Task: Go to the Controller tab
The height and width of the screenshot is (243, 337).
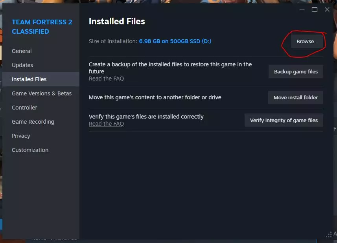Action: point(24,108)
